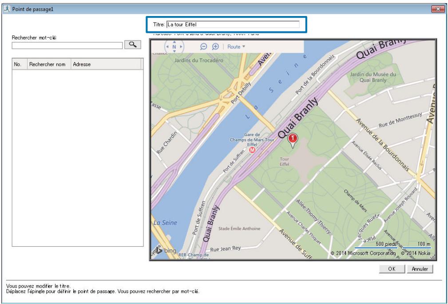Zoom out the map with minus magnifier
Viewport: 448px width, 304px height.
pos(203,47)
